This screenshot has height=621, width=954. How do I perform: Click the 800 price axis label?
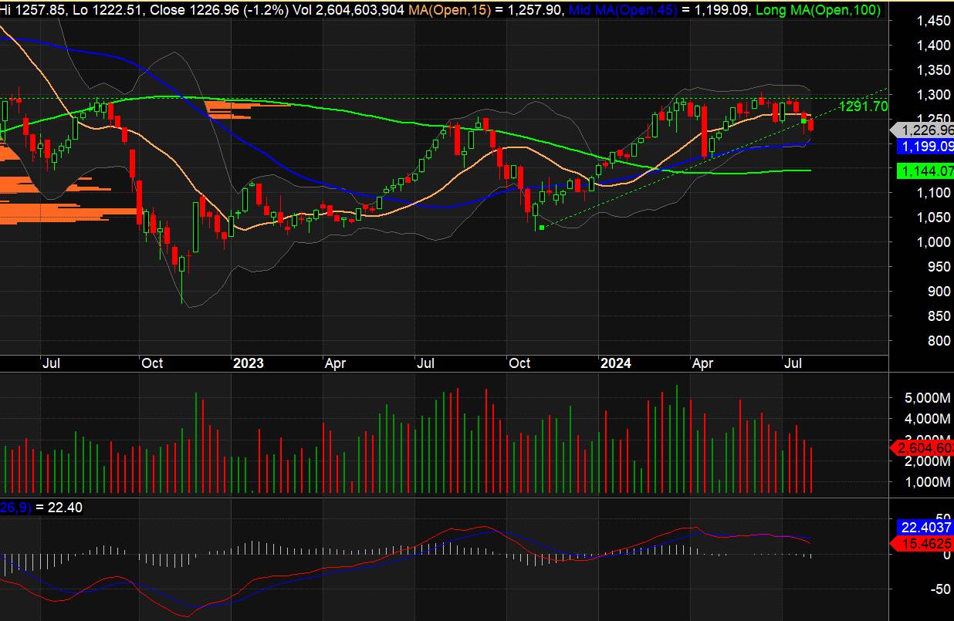point(939,341)
